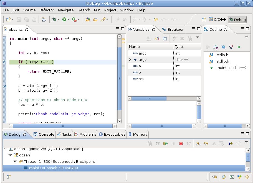Click the Step Over icon

pyautogui.click(x=206, y=143)
